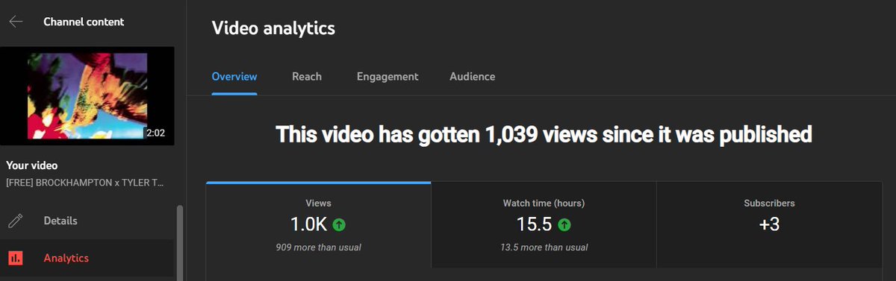Click the video title BROCKHAMPTON x TYLER text

(84, 183)
